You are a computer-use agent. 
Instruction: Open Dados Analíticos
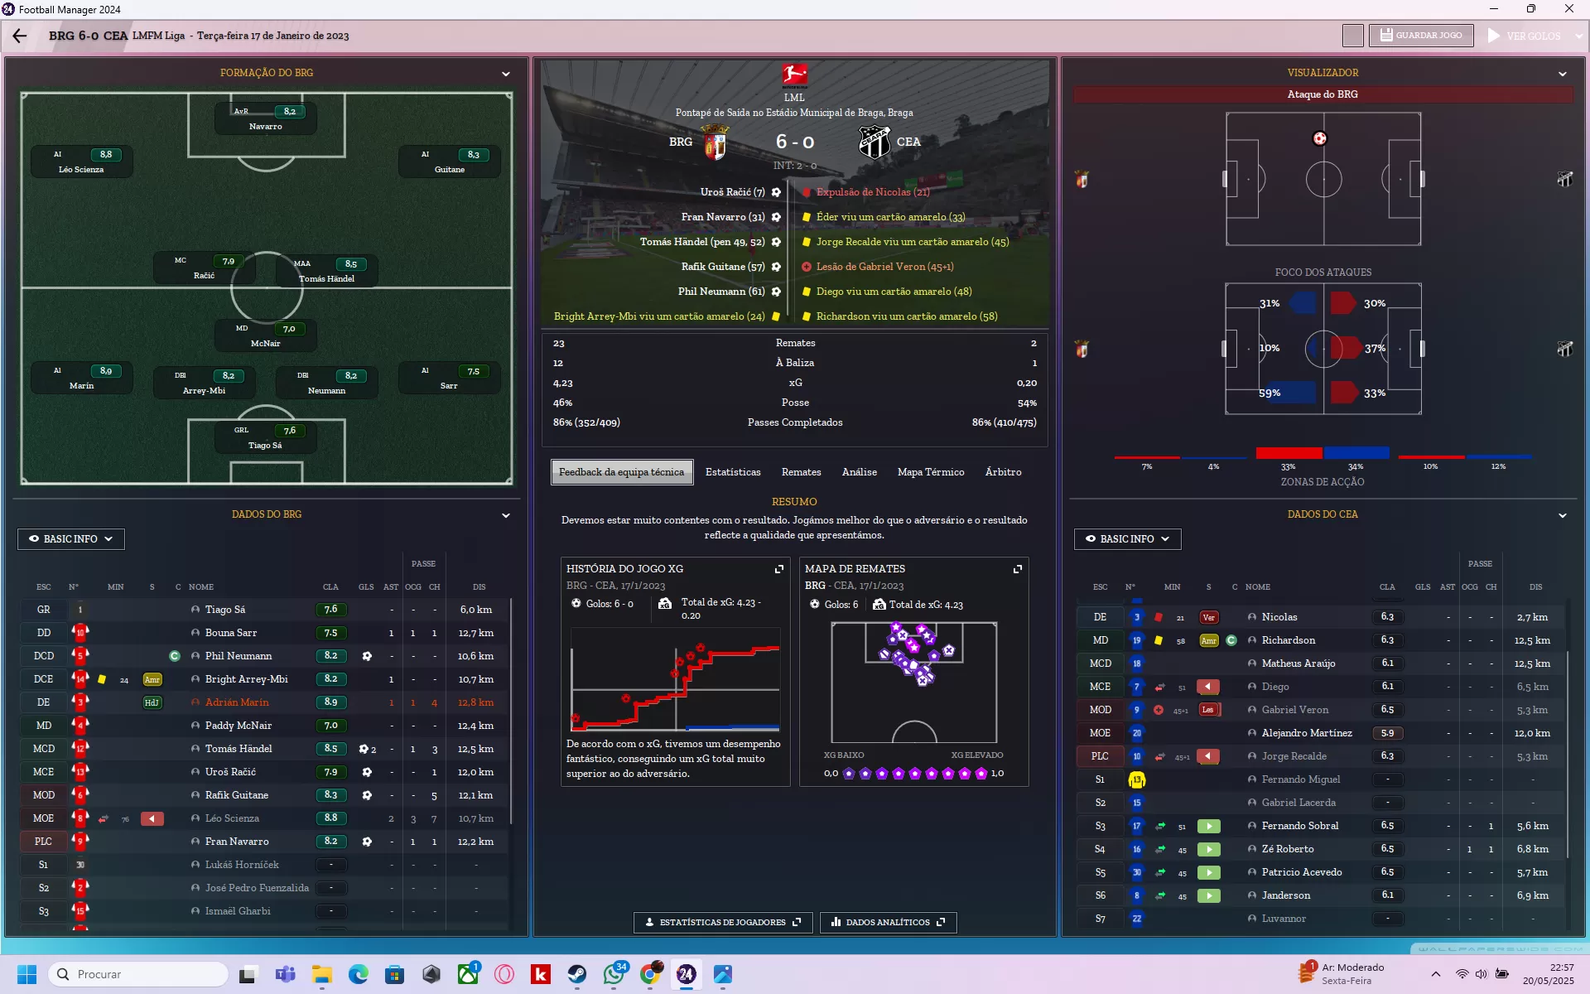pos(888,922)
